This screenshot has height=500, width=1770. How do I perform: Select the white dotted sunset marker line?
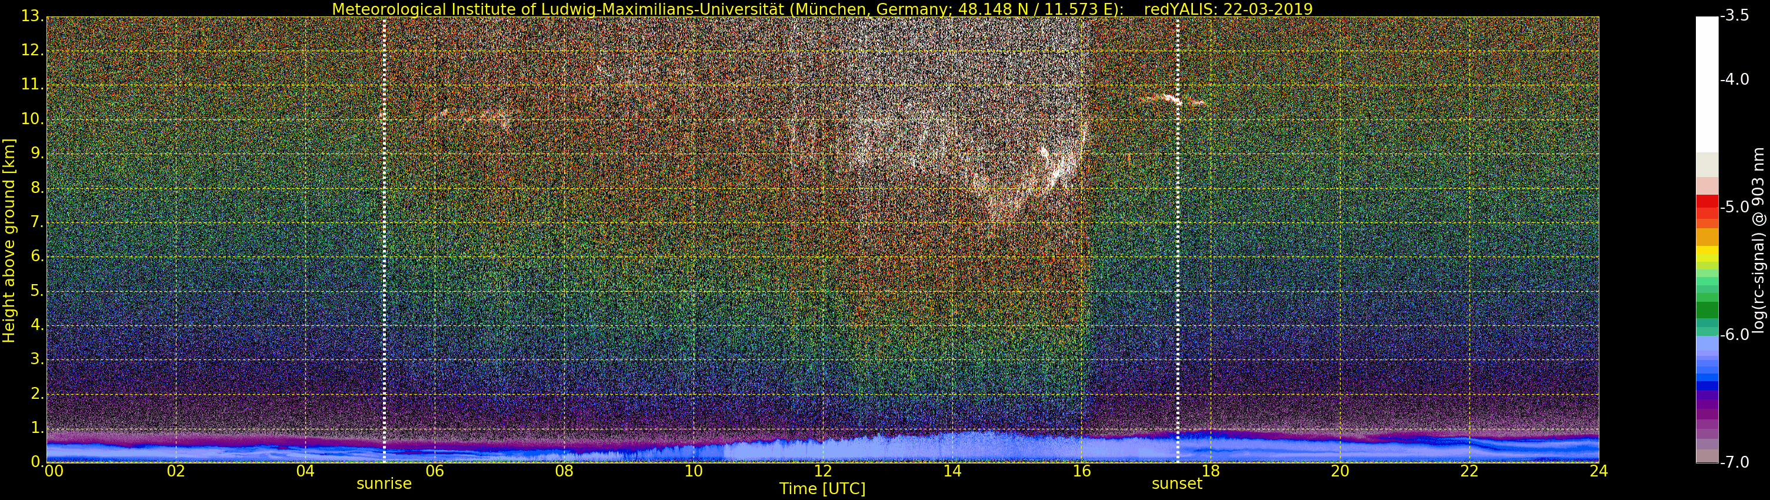[1178, 239]
